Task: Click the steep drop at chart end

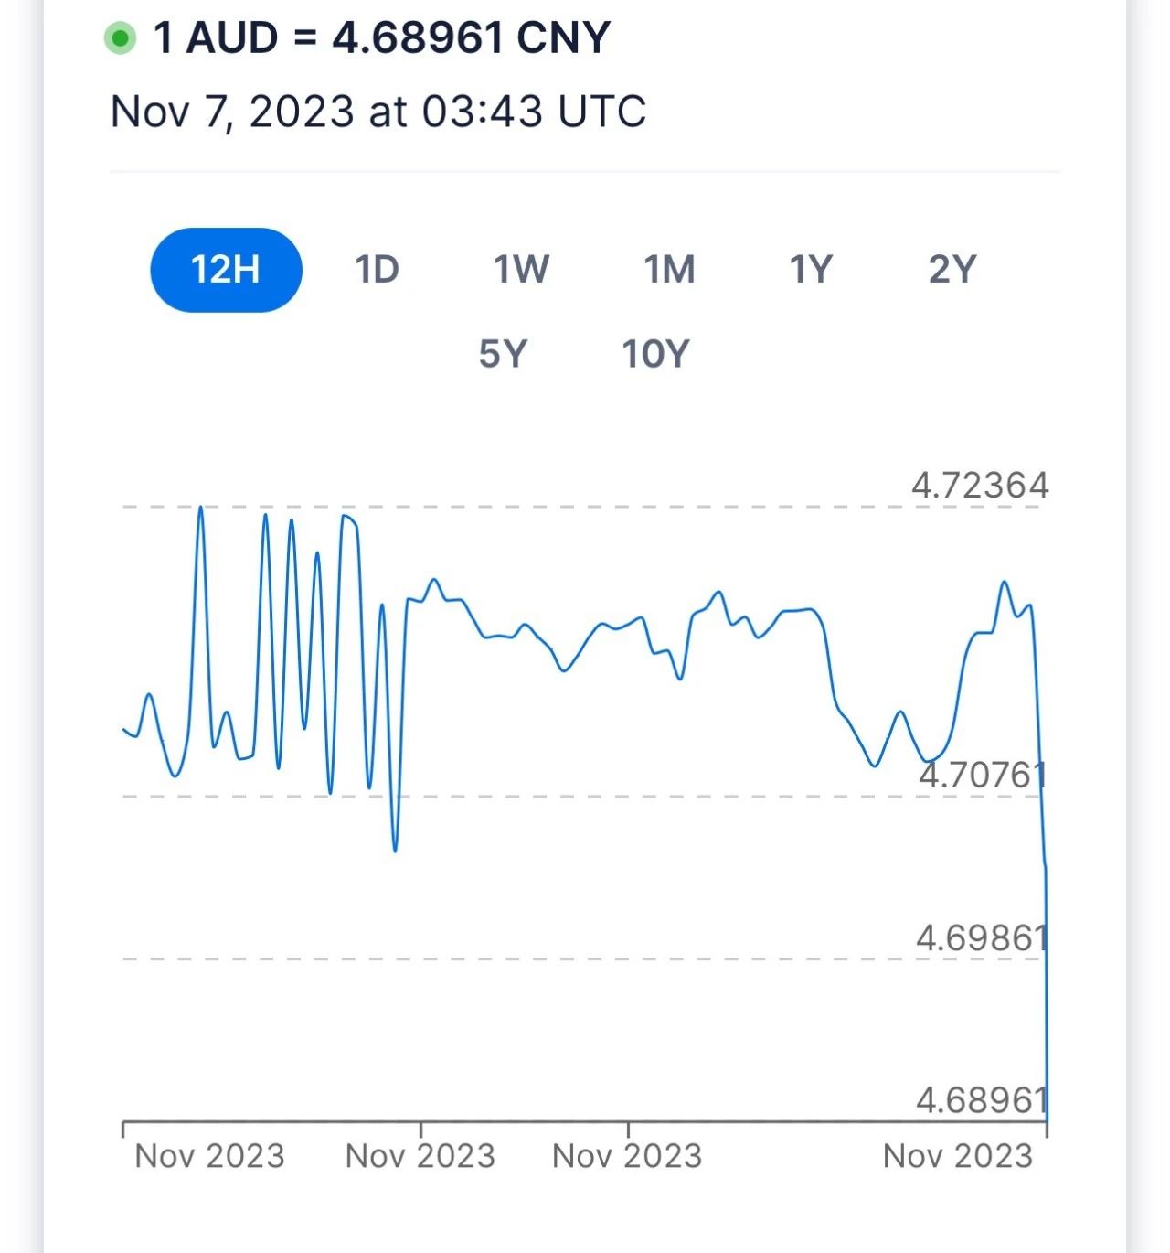Action: coord(1046,960)
